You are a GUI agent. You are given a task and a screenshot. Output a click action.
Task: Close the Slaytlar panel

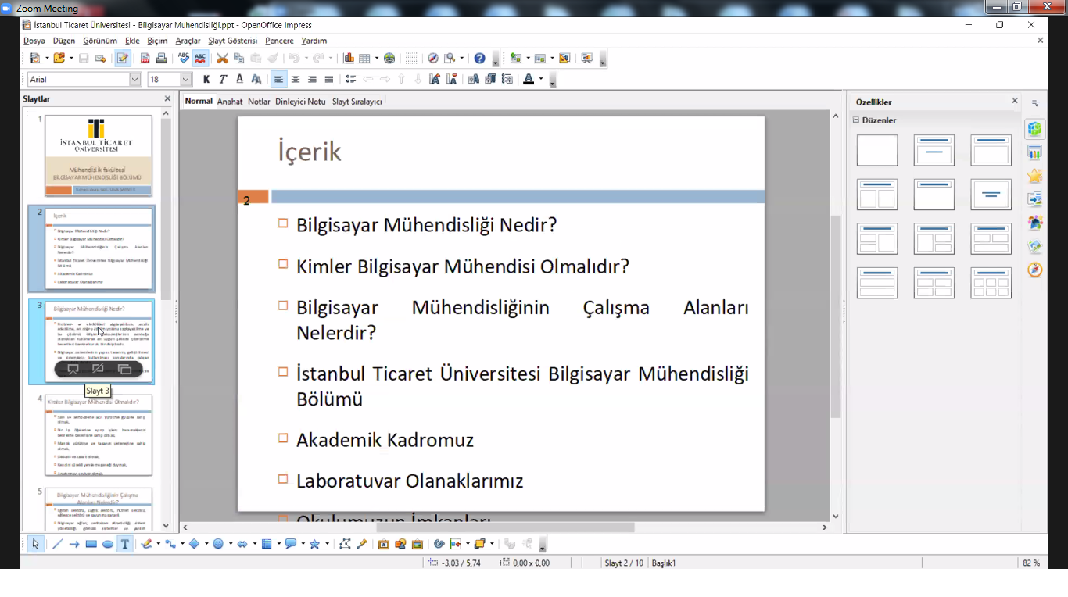point(167,99)
